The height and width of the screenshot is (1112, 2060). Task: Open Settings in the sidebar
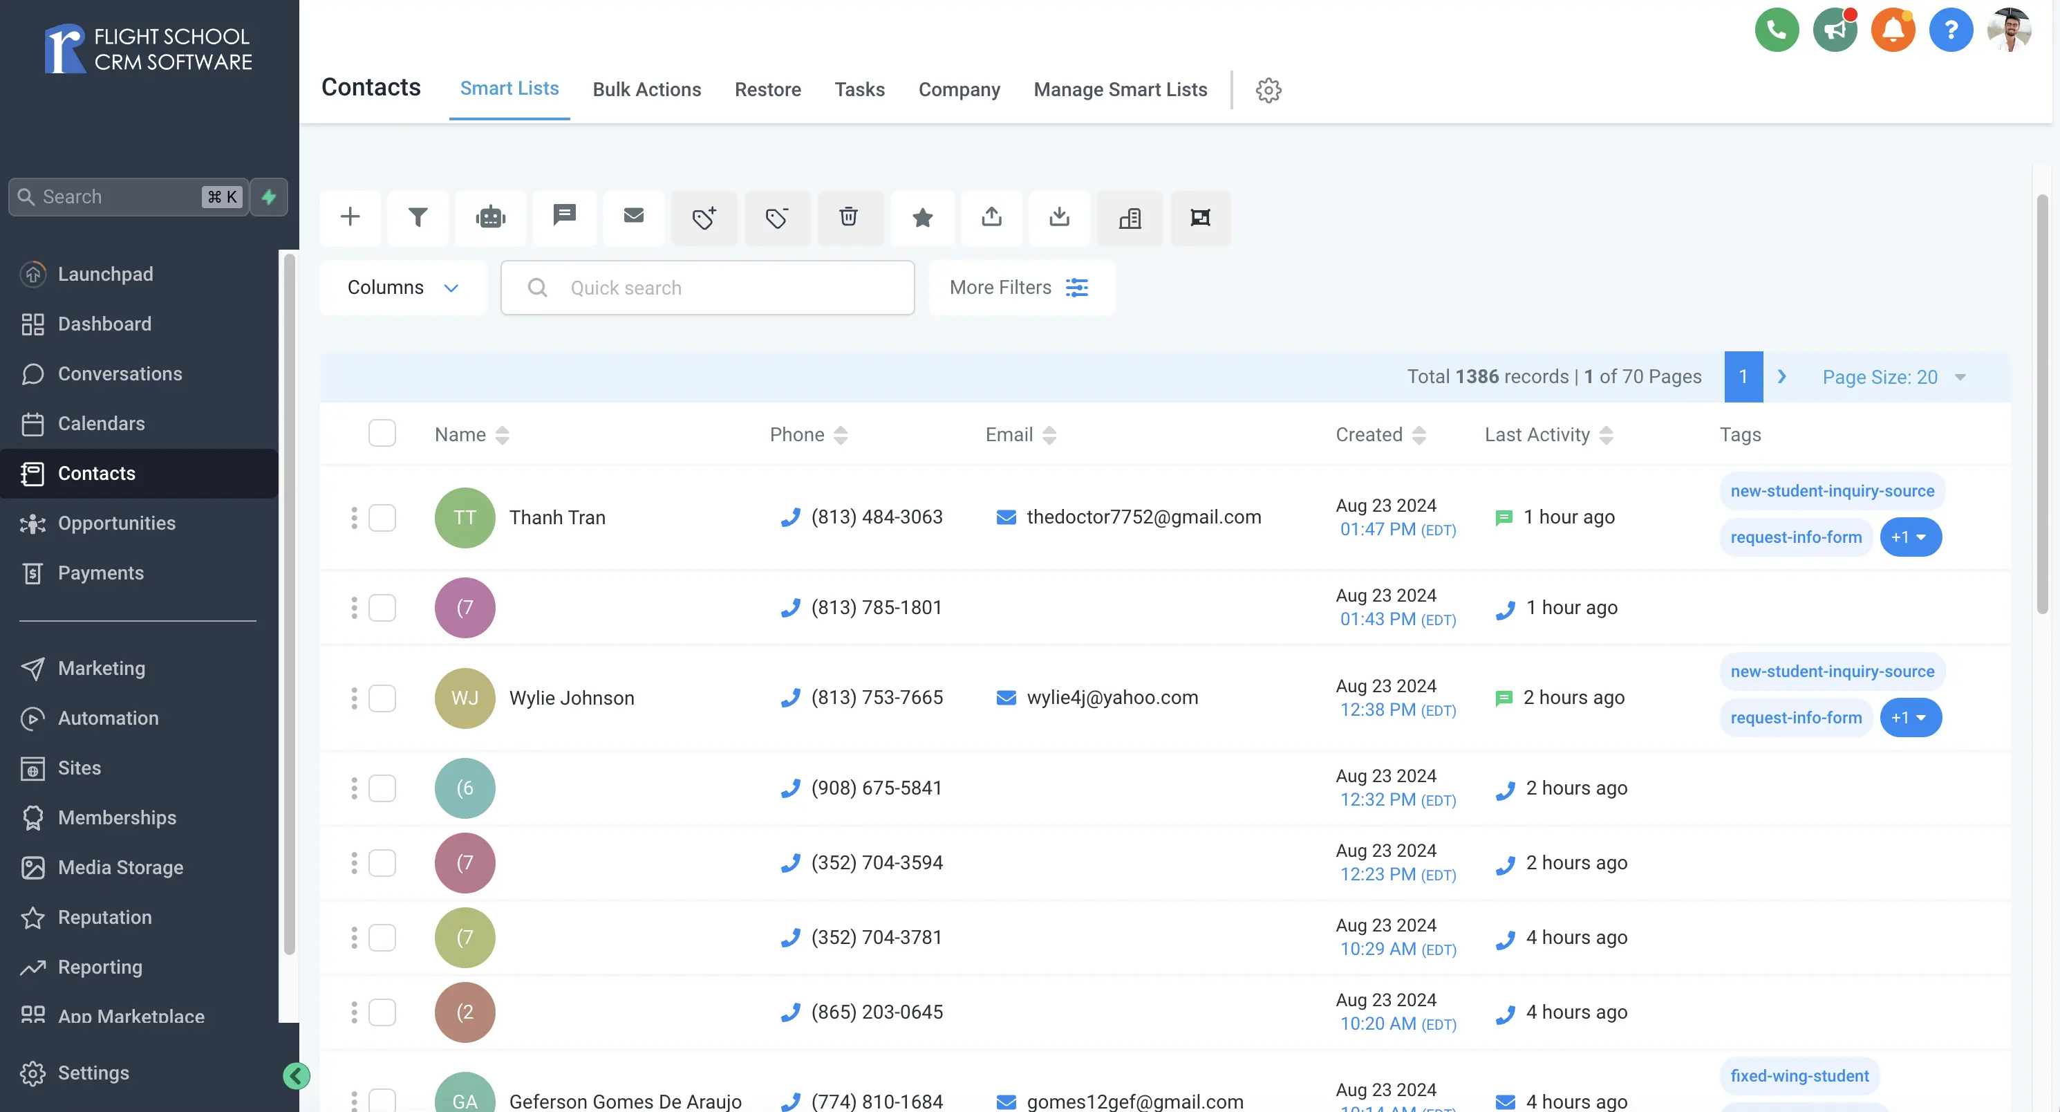pos(93,1073)
